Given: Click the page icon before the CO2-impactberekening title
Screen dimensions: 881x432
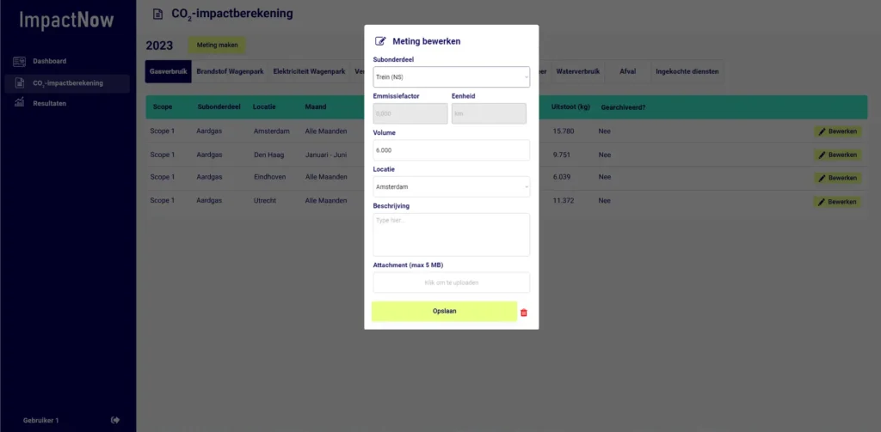Looking at the screenshot, I should pyautogui.click(x=158, y=14).
